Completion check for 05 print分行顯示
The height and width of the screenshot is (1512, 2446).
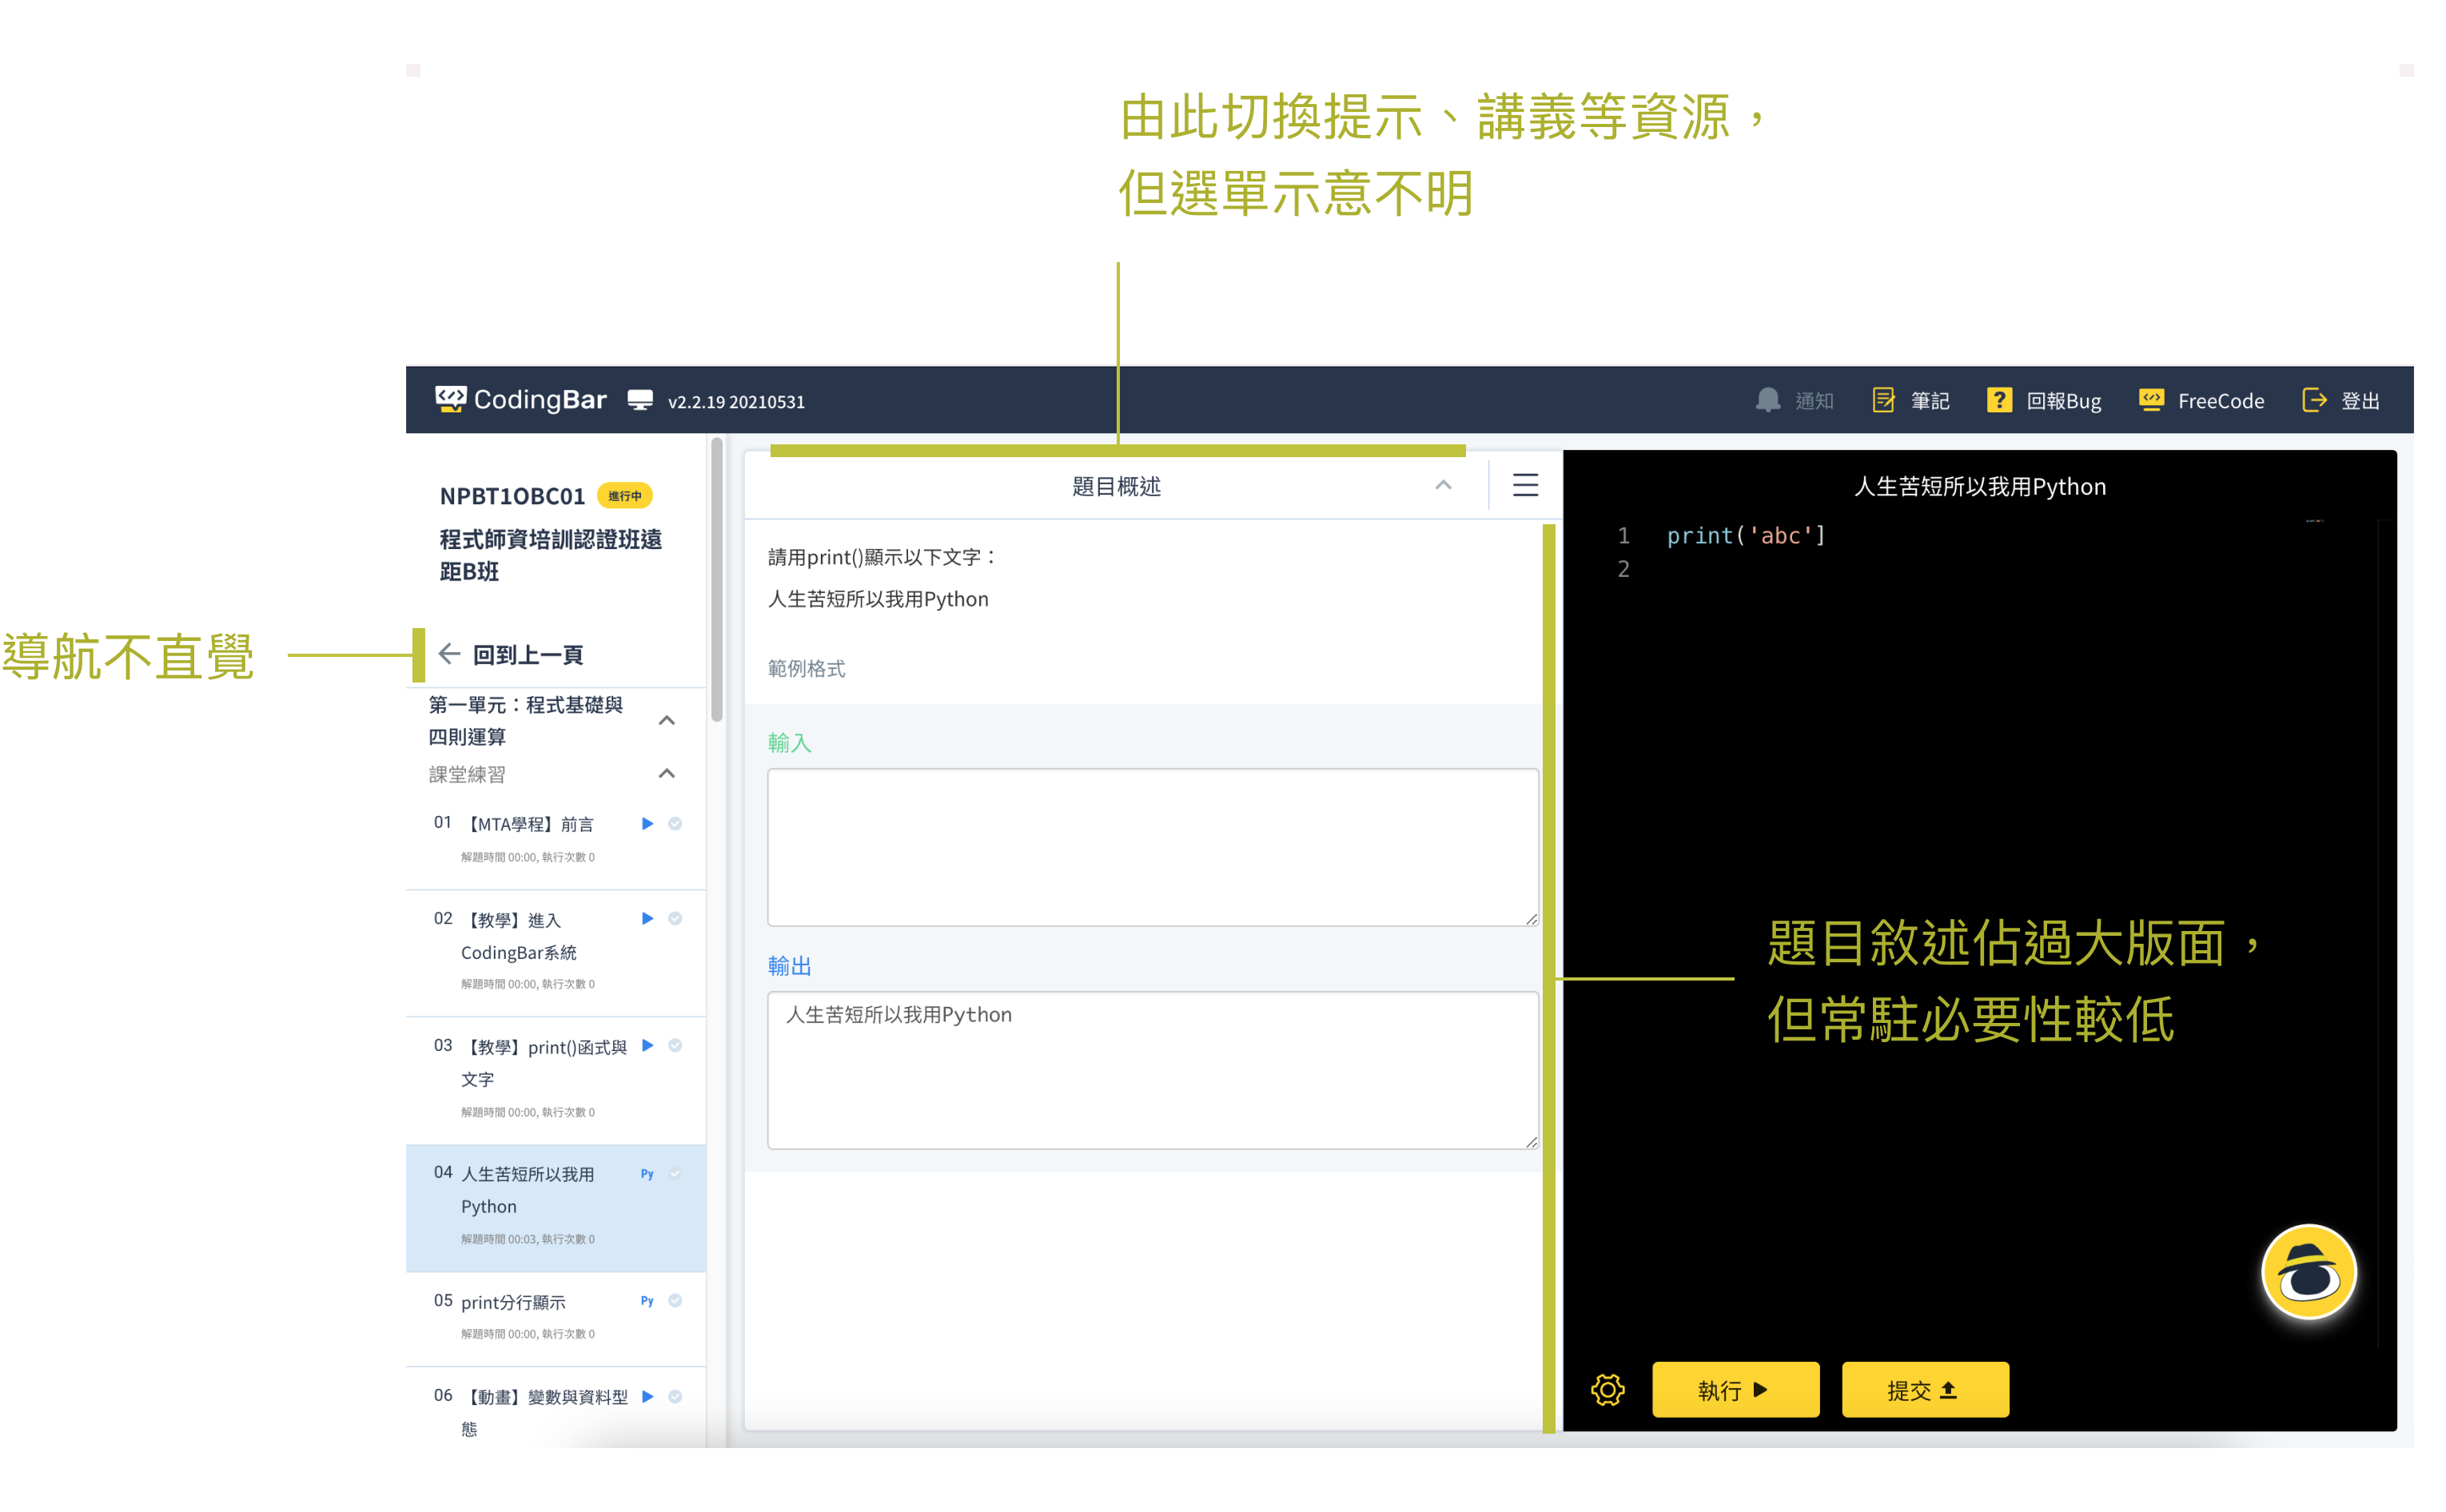click(x=675, y=1300)
